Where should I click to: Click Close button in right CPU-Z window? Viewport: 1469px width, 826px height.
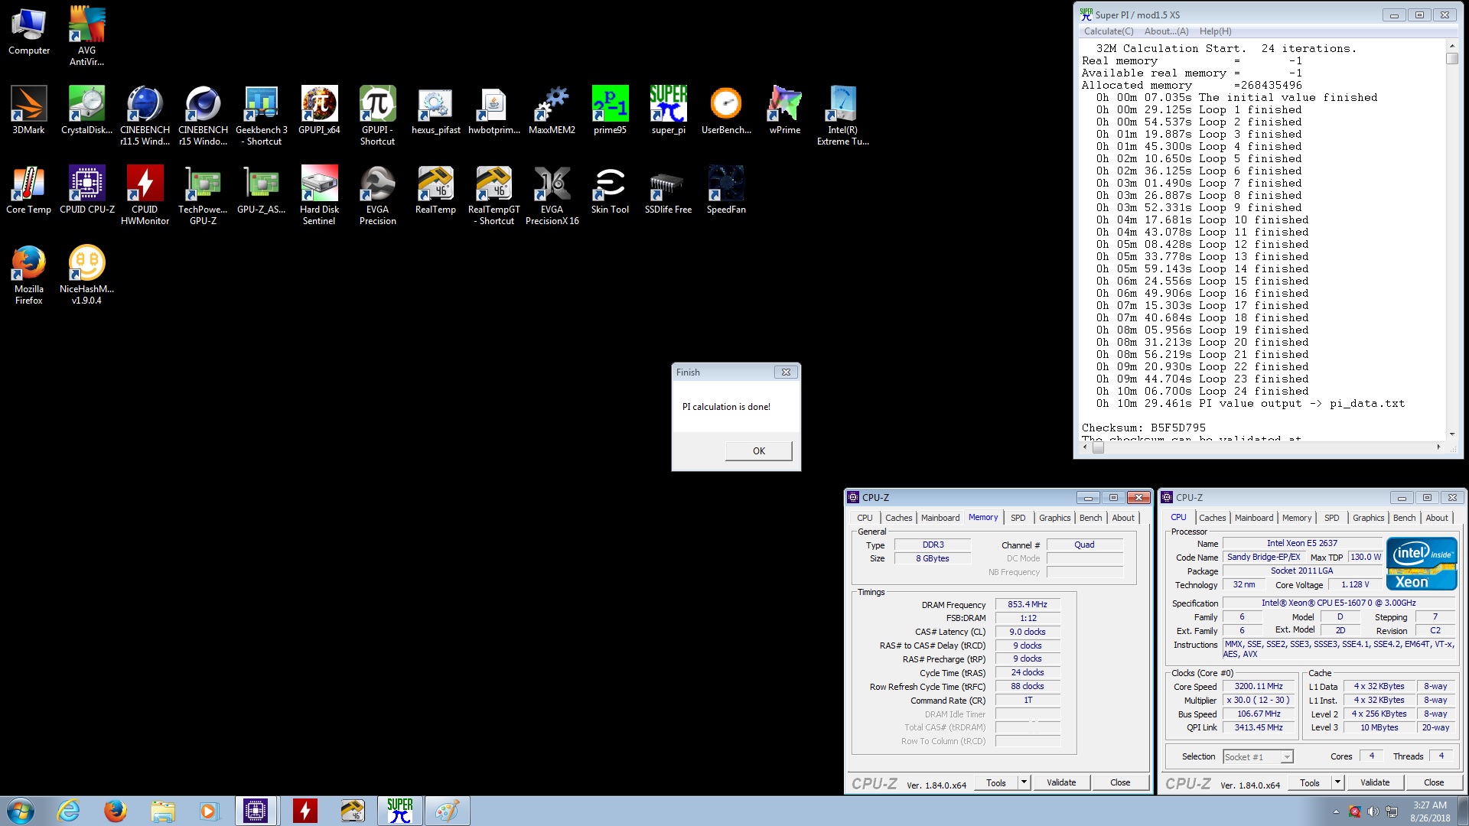point(1434,782)
